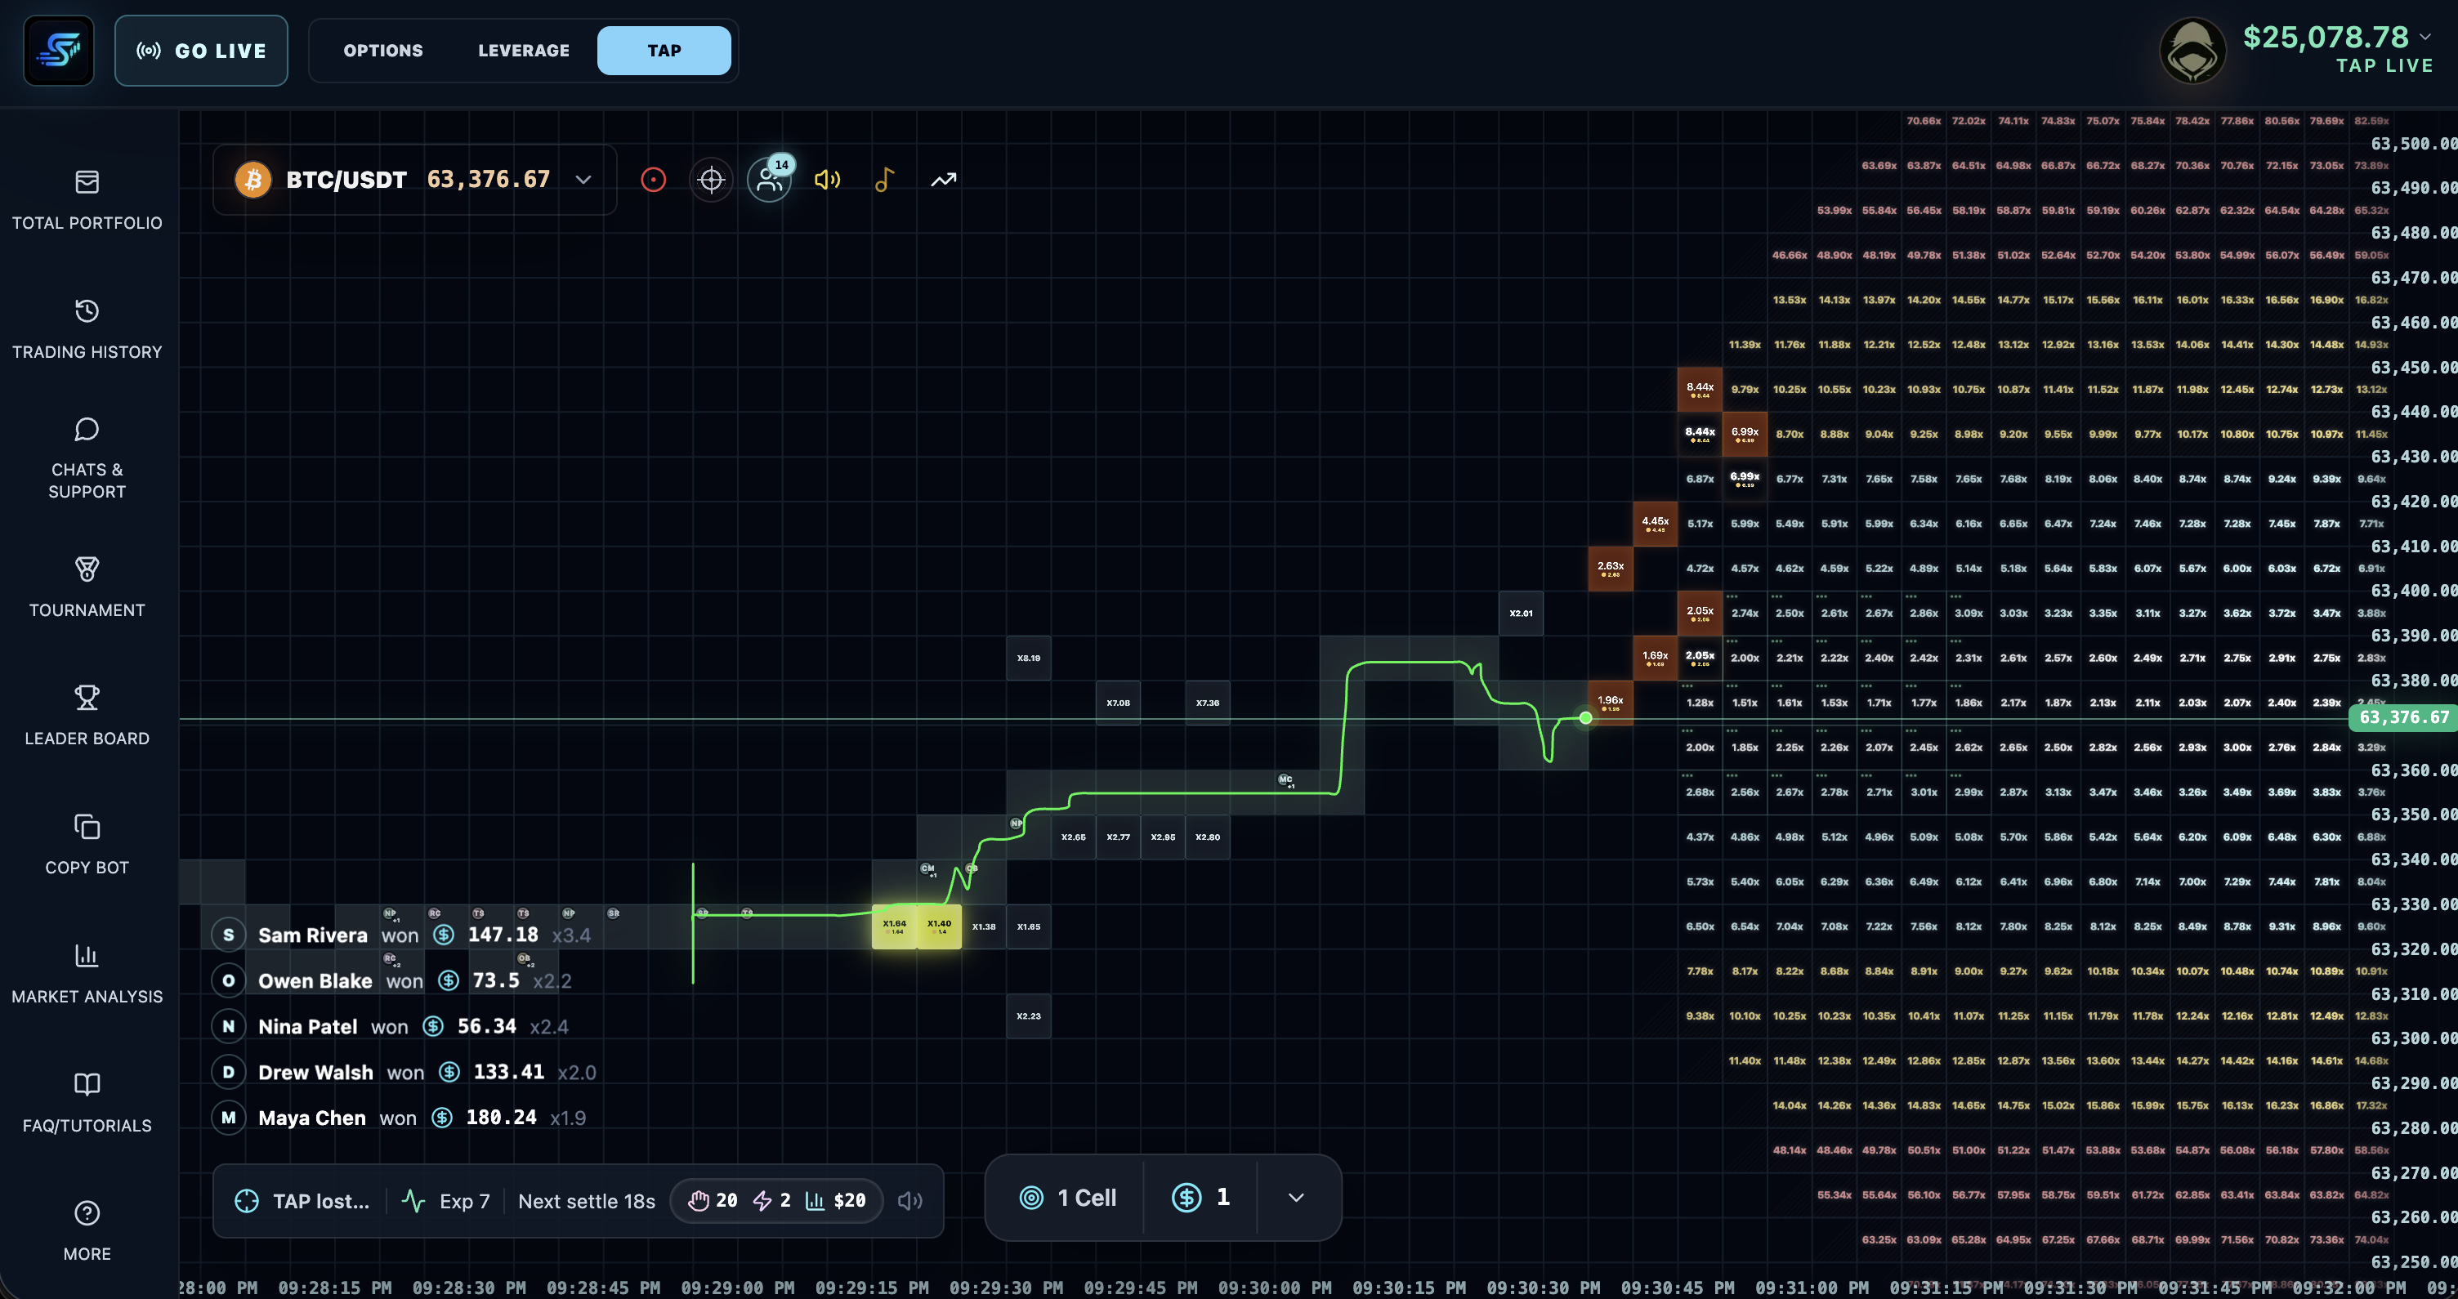2458x1299 pixels.
Task: Open Owen Blake's win entry
Action: point(392,980)
